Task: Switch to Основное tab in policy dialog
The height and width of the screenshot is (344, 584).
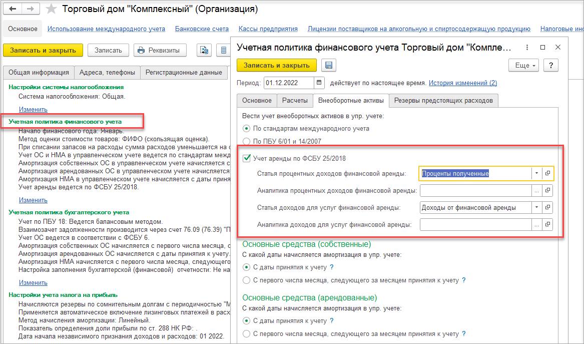Action: pos(257,100)
